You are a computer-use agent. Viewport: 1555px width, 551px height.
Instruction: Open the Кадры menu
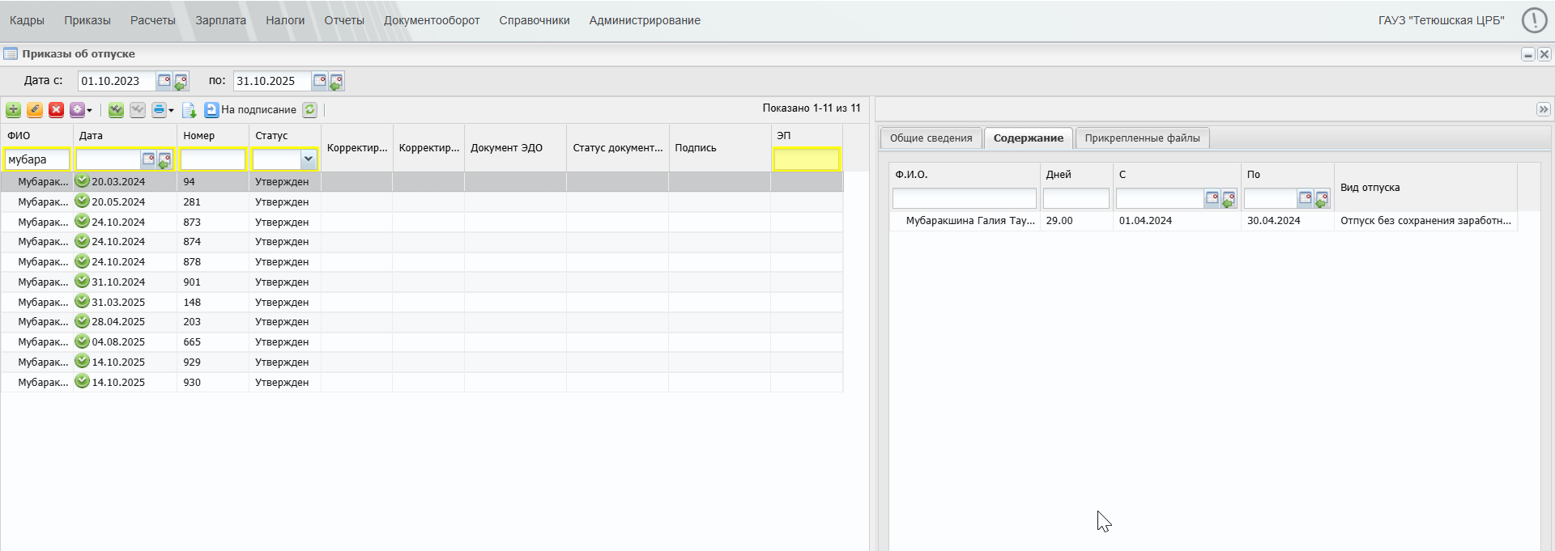pyautogui.click(x=27, y=20)
